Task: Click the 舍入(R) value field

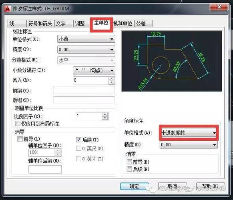Action: click(x=91, y=80)
